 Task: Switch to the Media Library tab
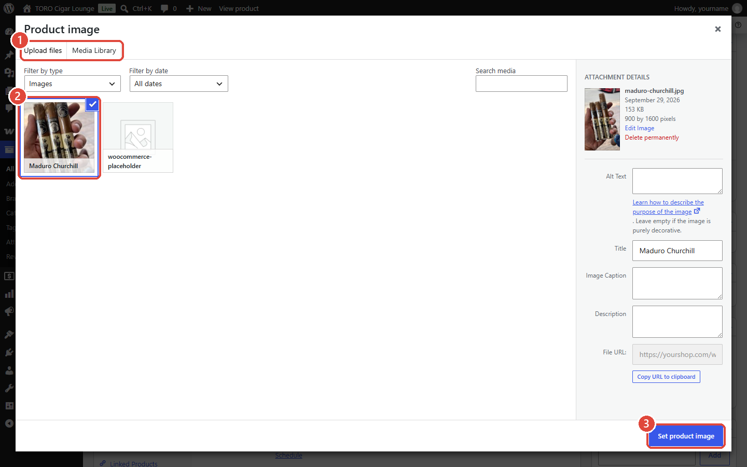[94, 50]
